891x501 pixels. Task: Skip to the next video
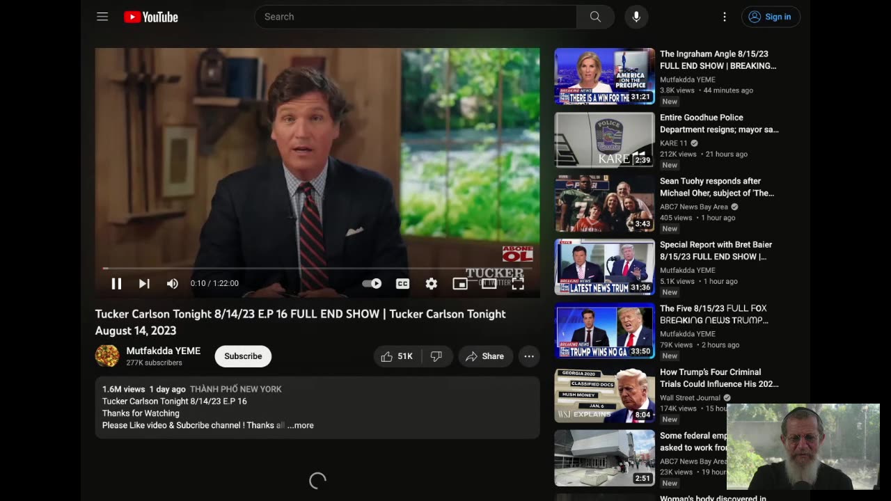coord(144,283)
